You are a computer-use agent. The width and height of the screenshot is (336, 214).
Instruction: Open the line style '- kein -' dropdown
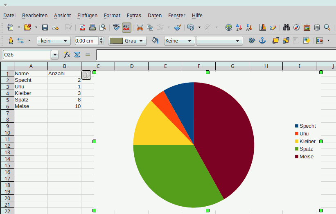(x=54, y=41)
